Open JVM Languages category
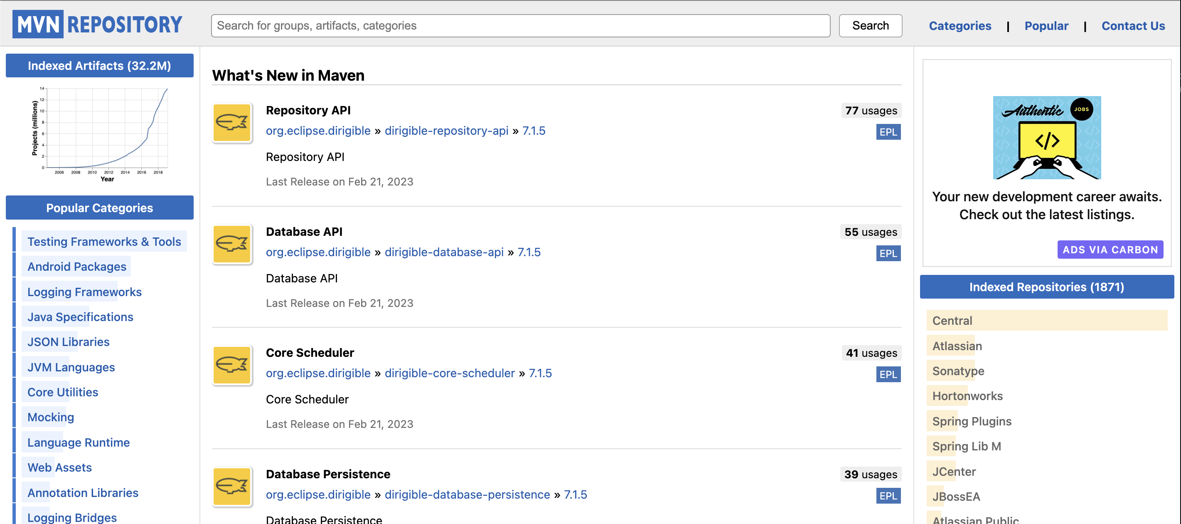The height and width of the screenshot is (524, 1181). coord(71,367)
